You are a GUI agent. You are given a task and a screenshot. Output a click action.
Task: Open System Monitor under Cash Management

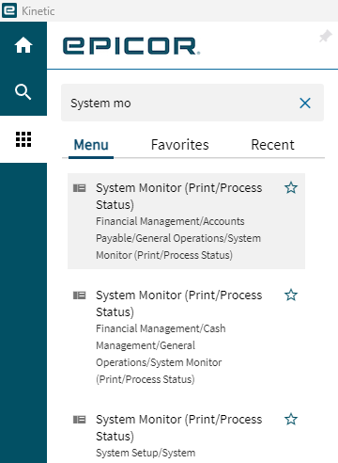click(x=186, y=337)
